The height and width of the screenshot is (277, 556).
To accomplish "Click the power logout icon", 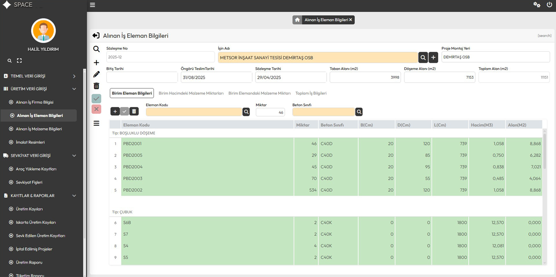I will [x=549, y=5].
